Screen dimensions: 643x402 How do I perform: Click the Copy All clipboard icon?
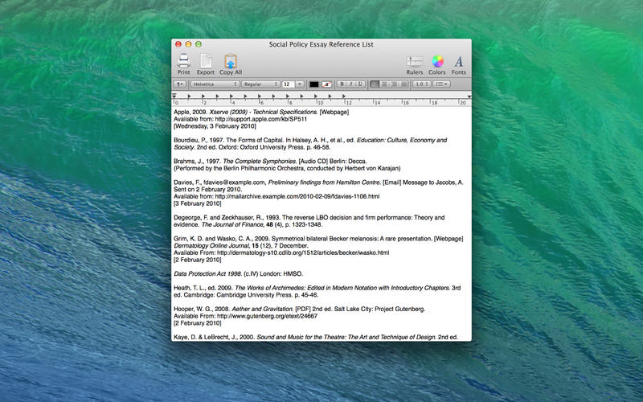coord(231,61)
